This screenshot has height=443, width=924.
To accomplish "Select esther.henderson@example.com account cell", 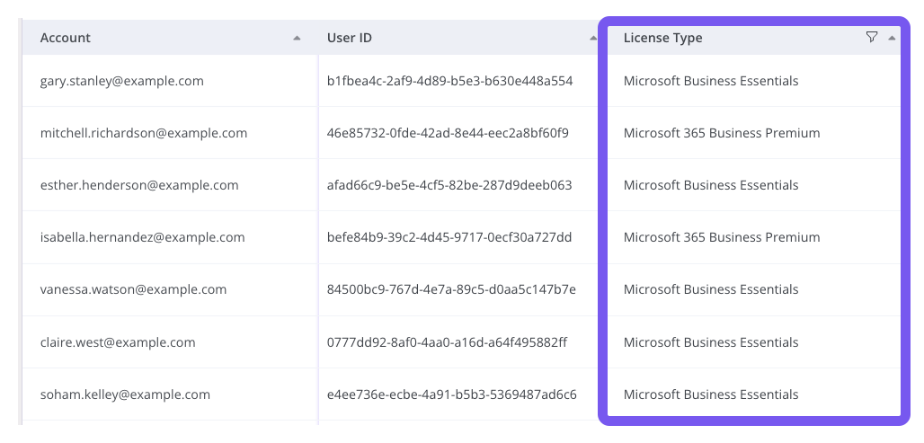I will pyautogui.click(x=170, y=185).
